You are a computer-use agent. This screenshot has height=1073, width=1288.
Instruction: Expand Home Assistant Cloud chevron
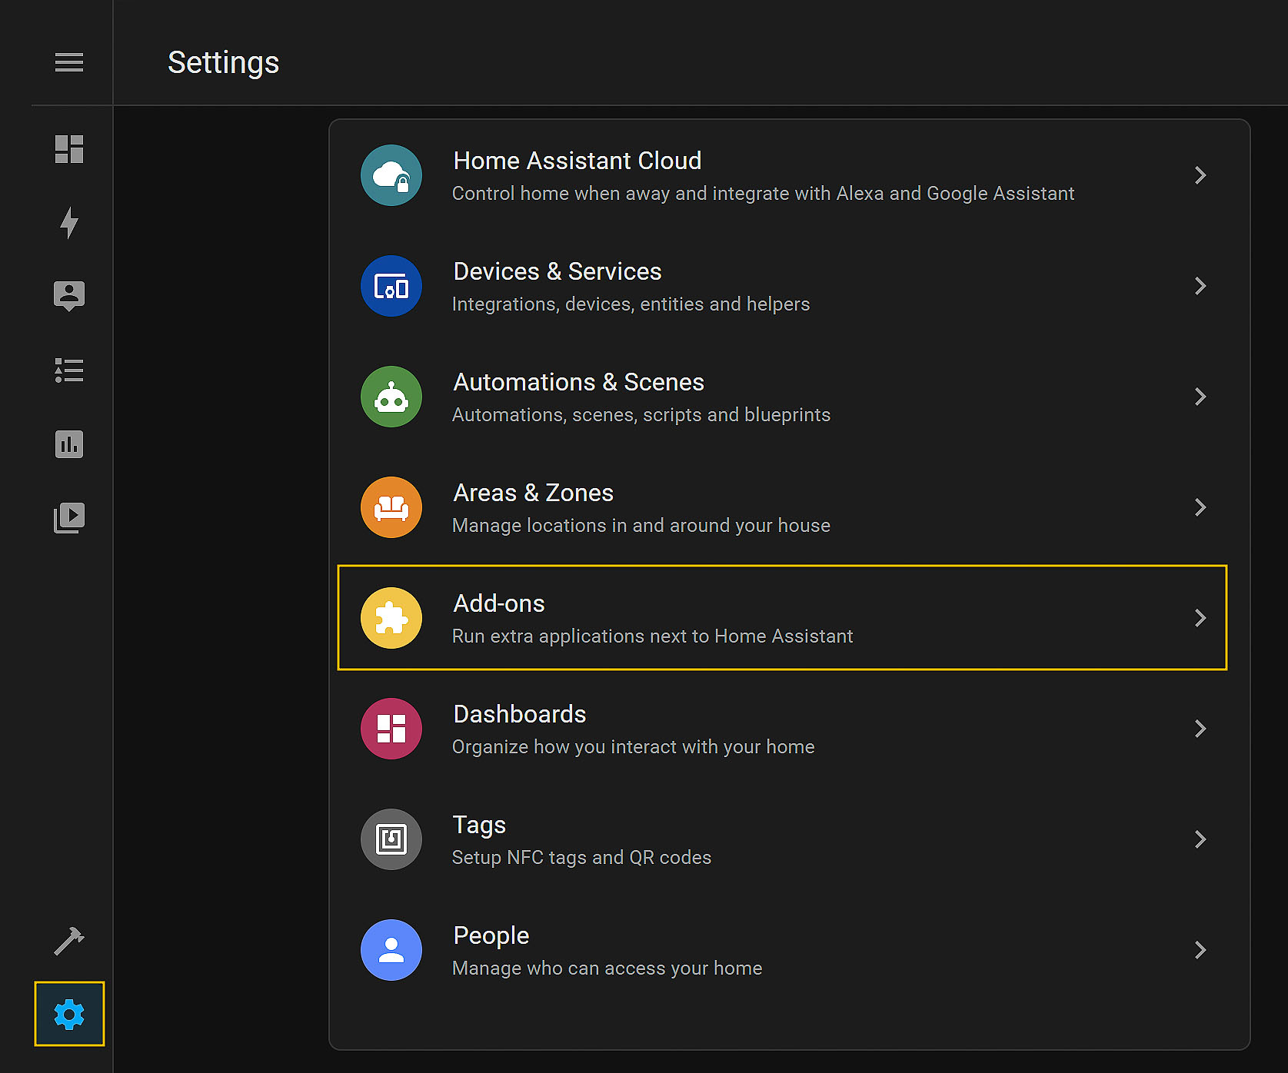[x=1200, y=175]
